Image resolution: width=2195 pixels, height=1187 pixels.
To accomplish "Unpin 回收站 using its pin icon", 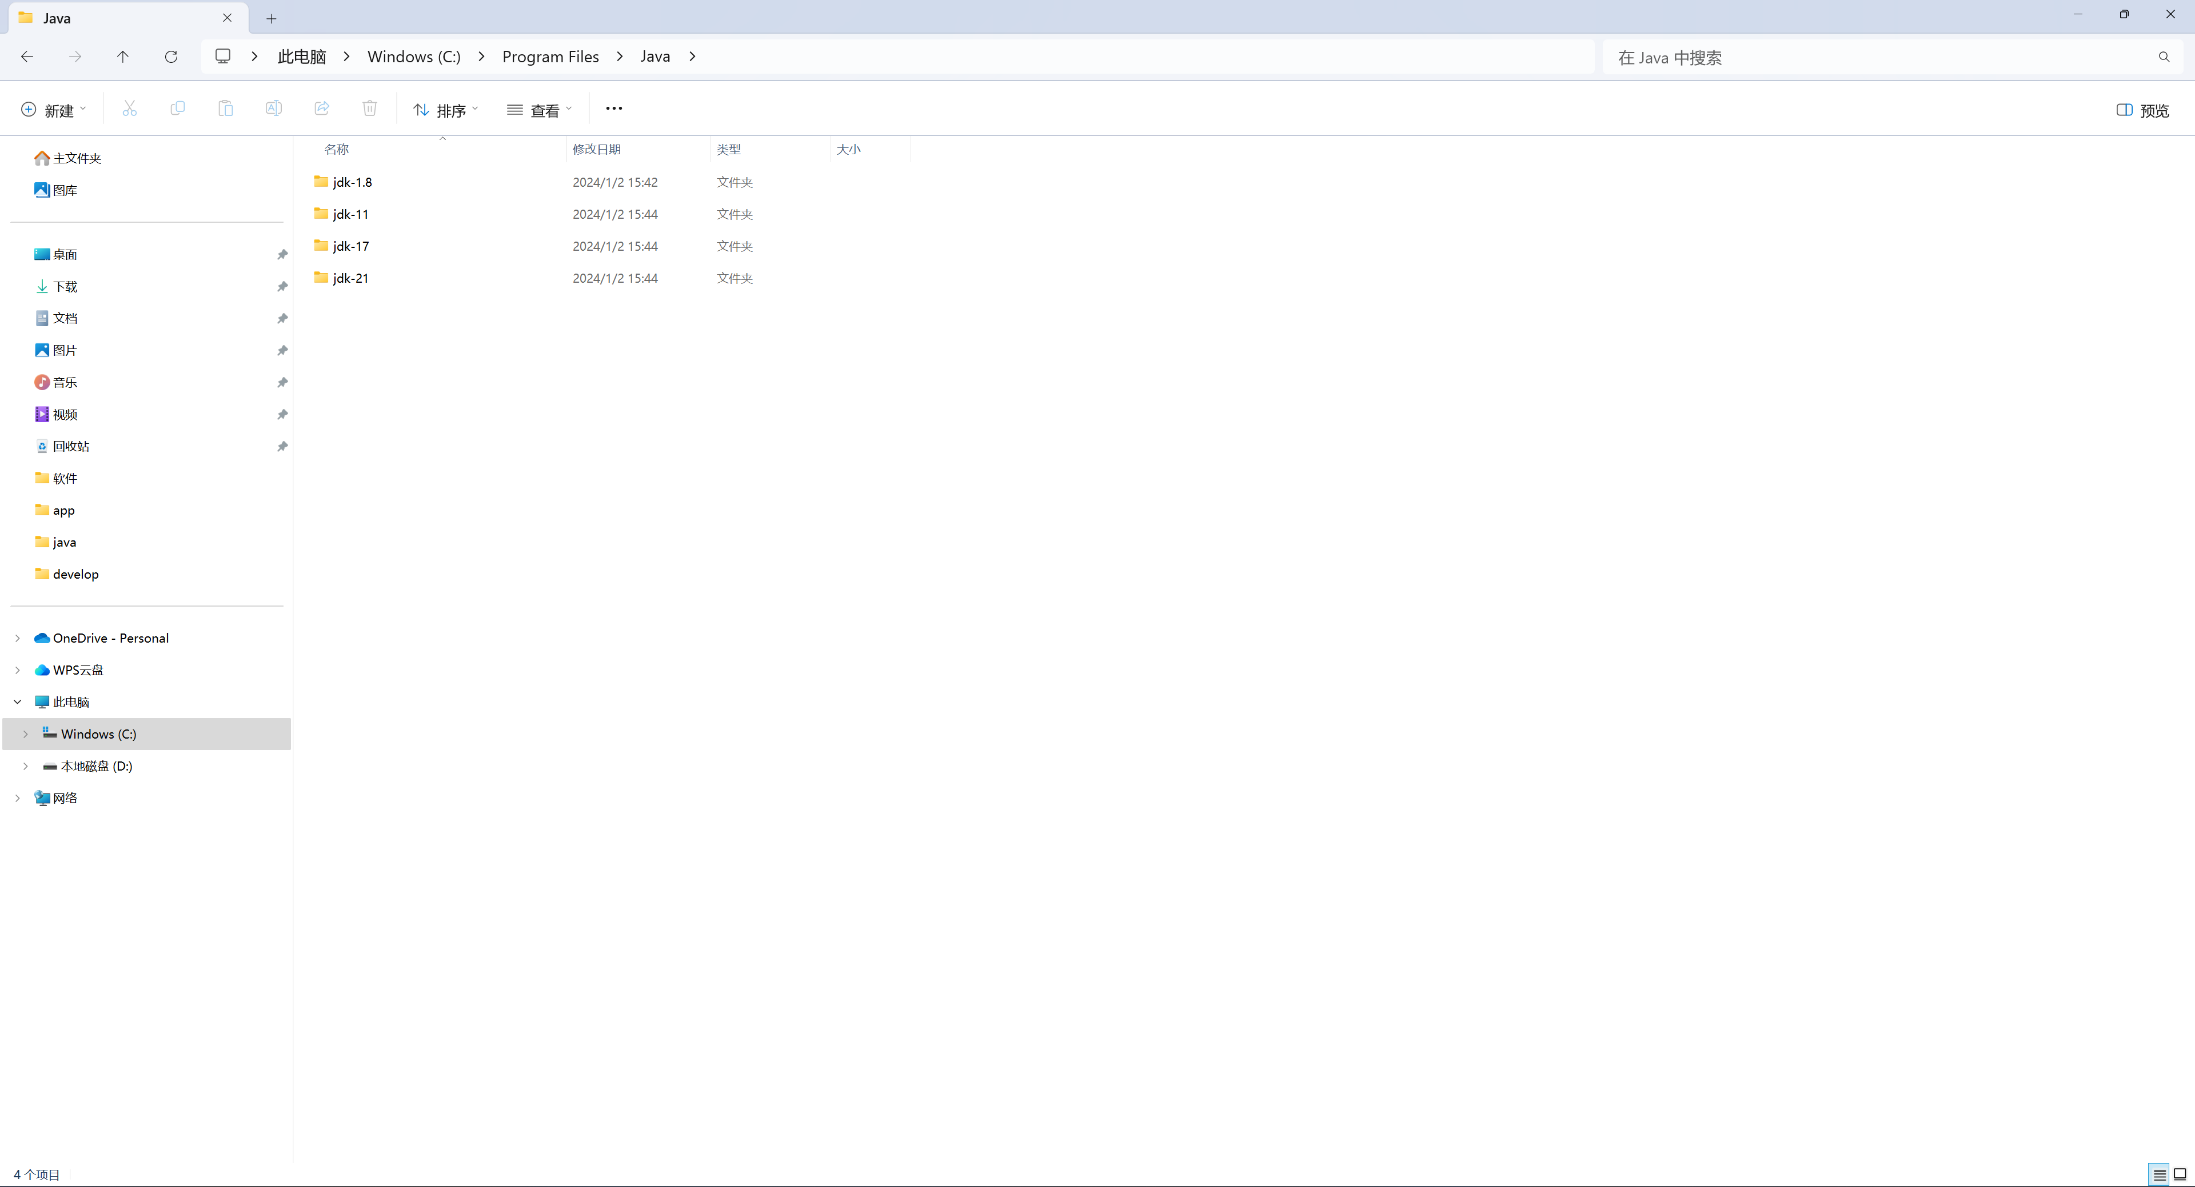I will [x=282, y=446].
